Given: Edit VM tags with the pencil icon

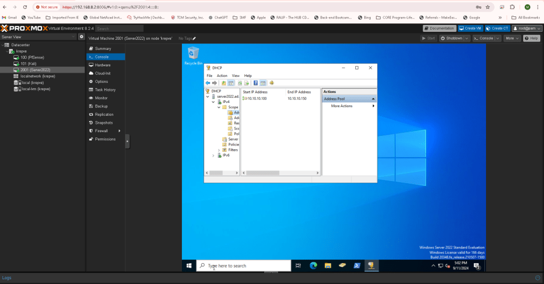Looking at the screenshot, I should (x=194, y=39).
